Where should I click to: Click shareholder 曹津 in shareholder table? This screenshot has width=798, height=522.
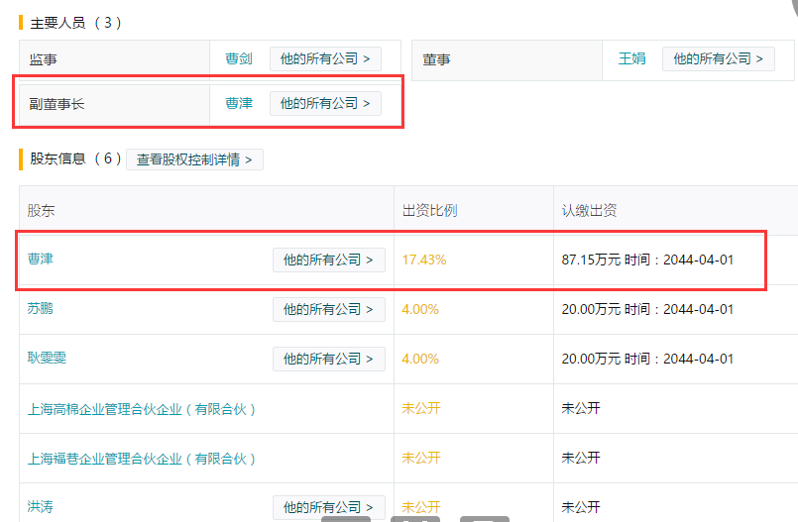click(x=41, y=260)
